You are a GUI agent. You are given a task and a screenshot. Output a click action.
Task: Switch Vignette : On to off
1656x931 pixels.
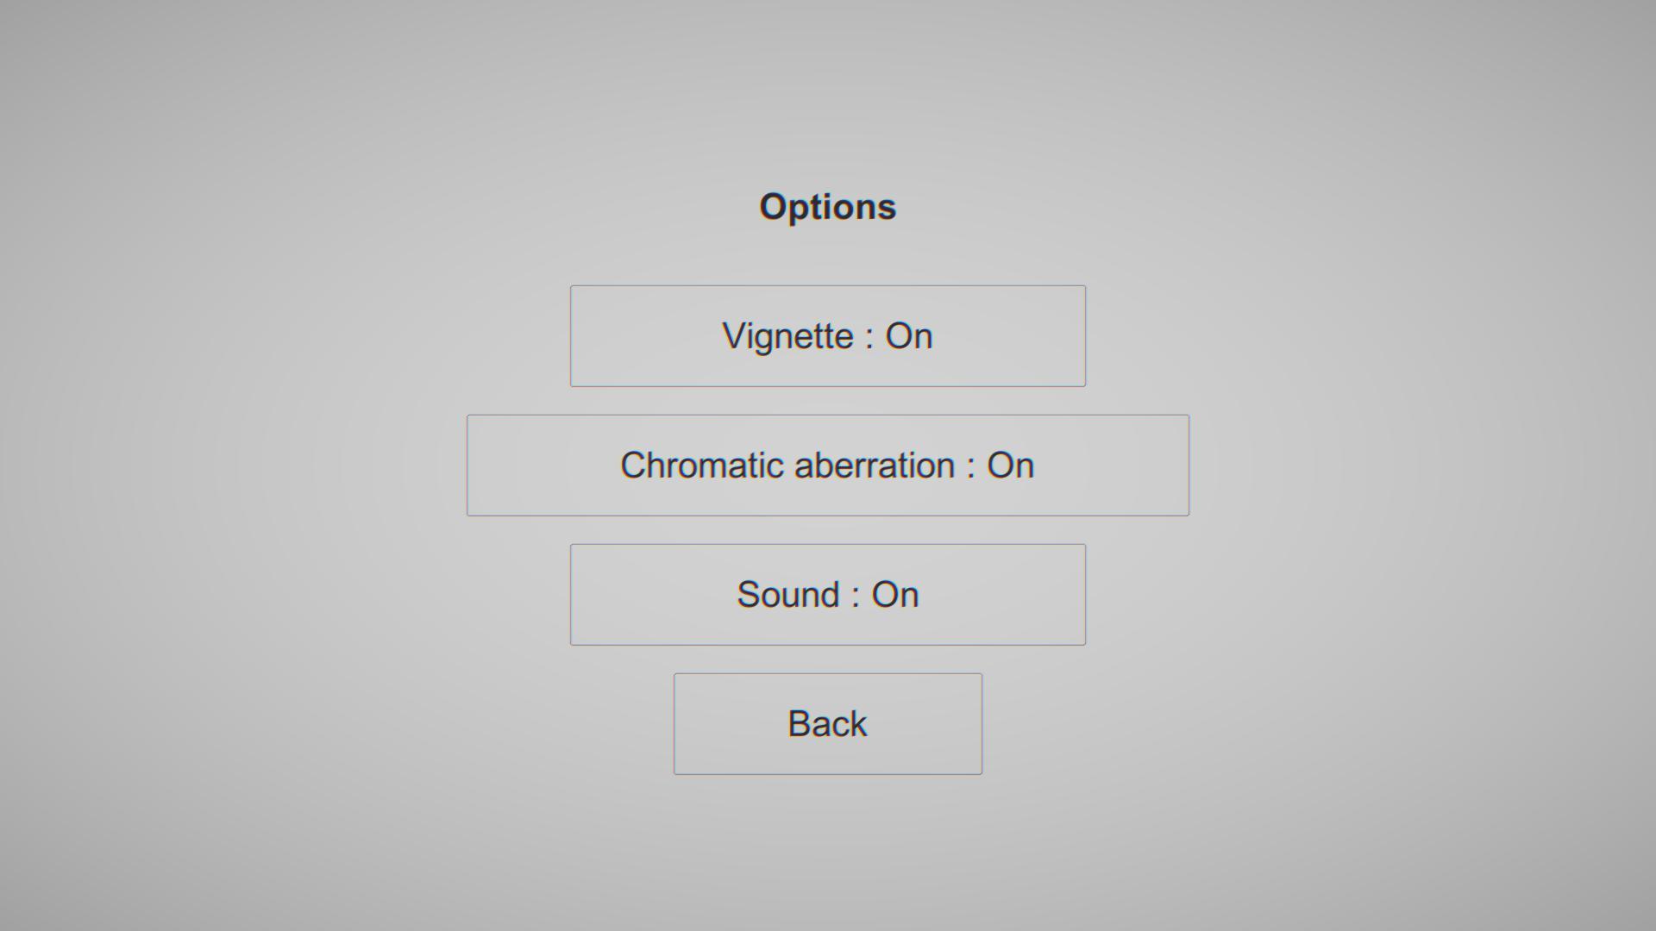pos(828,336)
